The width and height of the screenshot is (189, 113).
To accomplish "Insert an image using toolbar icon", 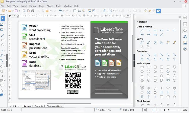I will coord(89,11).
